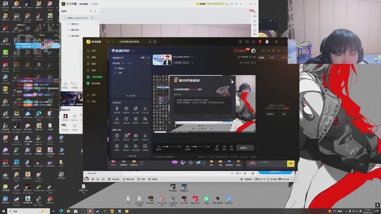Click the microphone icon in bottom voice bar
The image size is (381, 214).
(x=98, y=179)
